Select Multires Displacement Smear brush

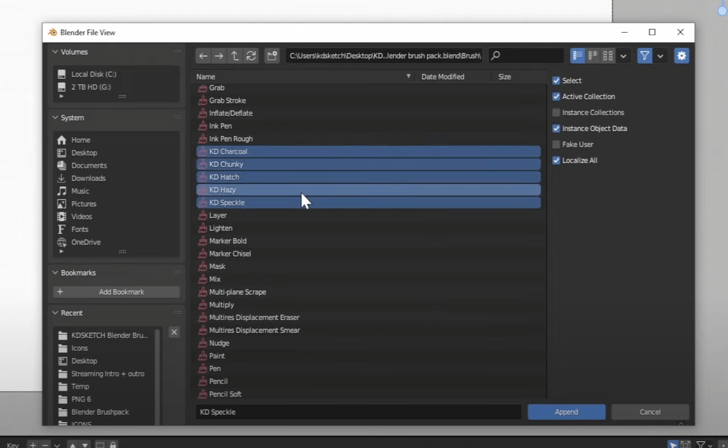[368, 330]
